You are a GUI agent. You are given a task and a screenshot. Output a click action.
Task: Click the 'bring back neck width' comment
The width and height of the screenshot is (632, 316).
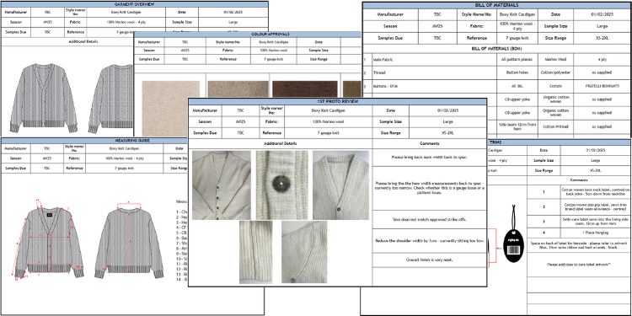coord(429,158)
